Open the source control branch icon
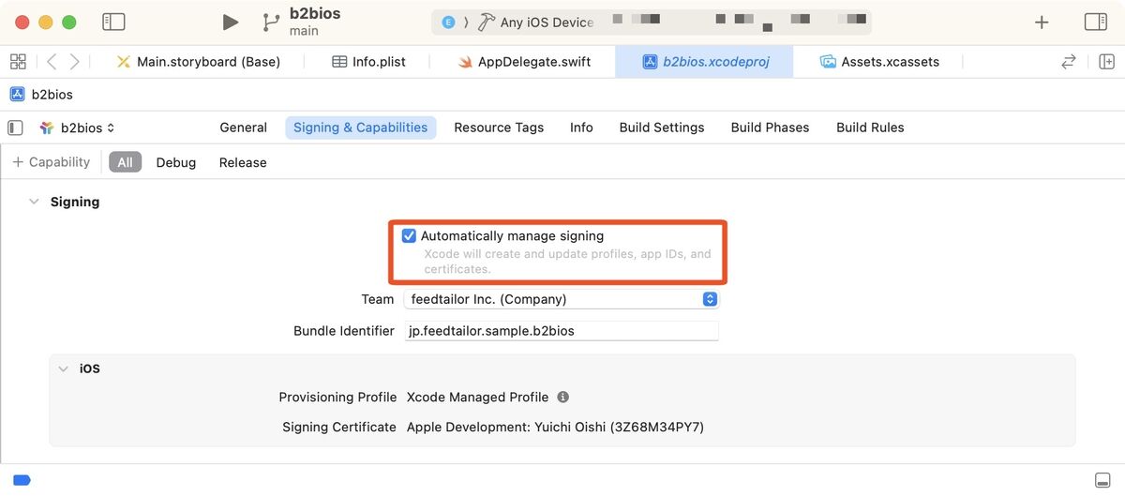Image resolution: width=1125 pixels, height=496 pixels. click(271, 23)
